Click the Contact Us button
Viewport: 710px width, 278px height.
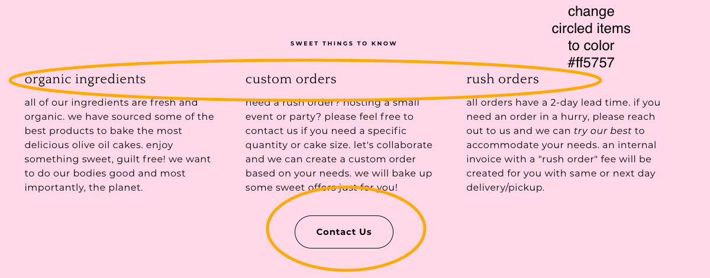(x=344, y=232)
